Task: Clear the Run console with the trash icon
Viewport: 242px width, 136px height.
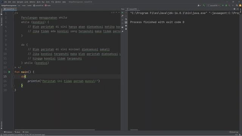Action: (x=126, y=29)
